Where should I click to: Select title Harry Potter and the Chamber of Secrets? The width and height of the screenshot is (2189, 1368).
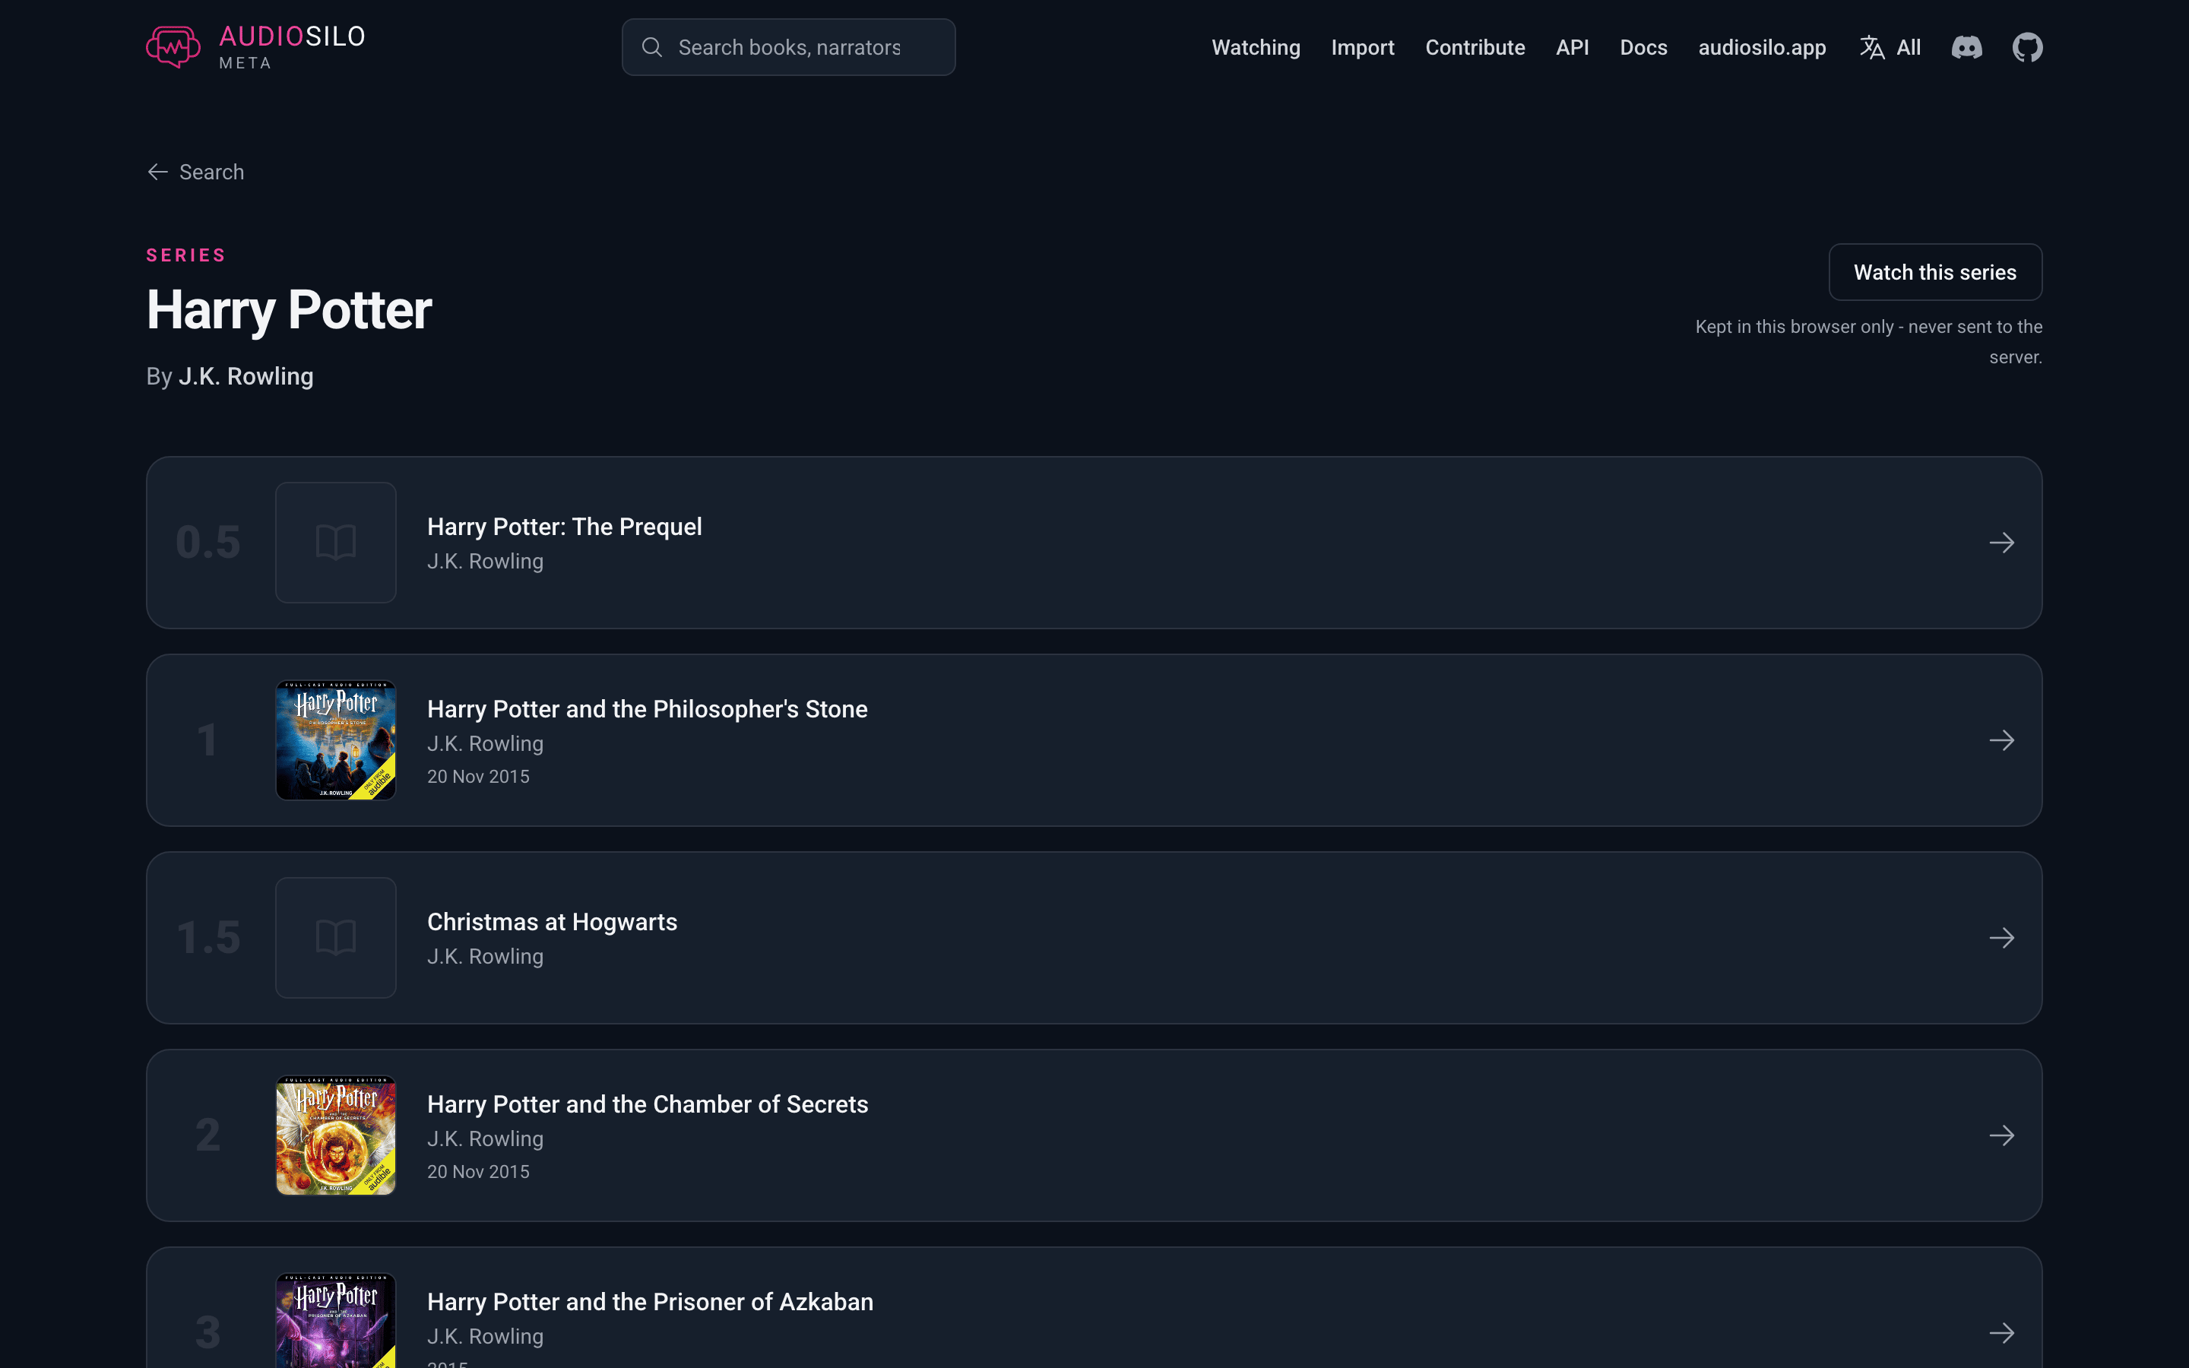click(648, 1105)
